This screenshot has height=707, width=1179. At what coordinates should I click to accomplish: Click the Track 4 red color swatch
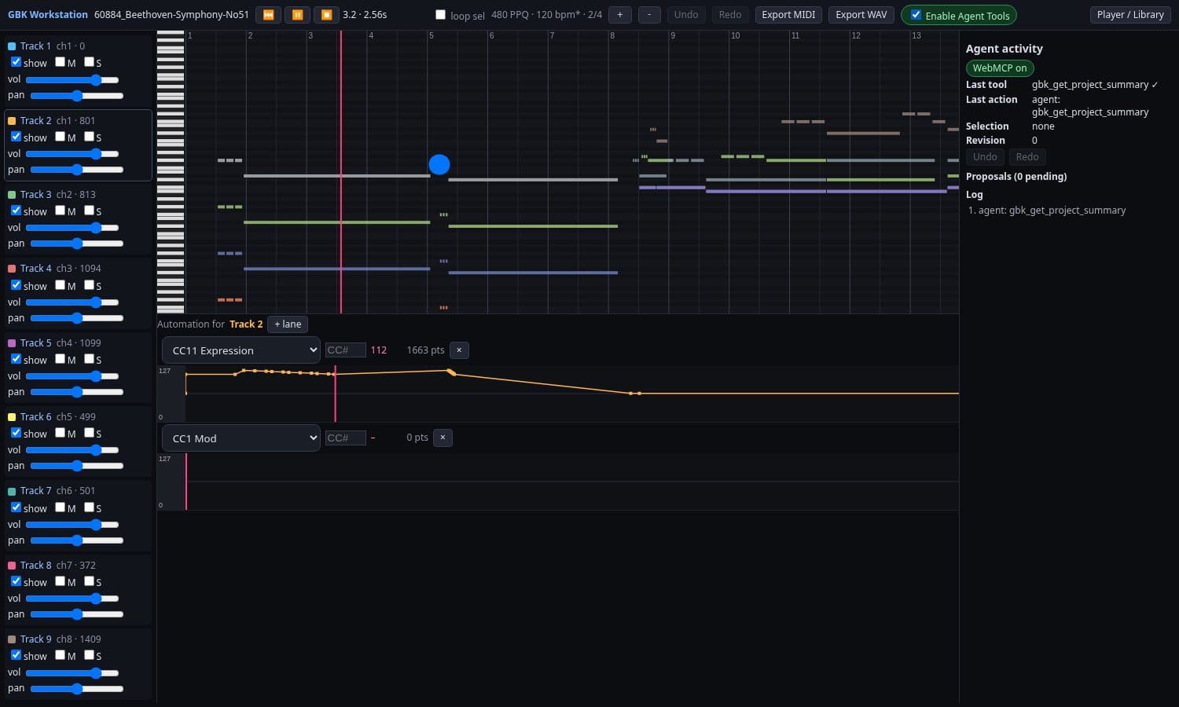pyautogui.click(x=12, y=269)
